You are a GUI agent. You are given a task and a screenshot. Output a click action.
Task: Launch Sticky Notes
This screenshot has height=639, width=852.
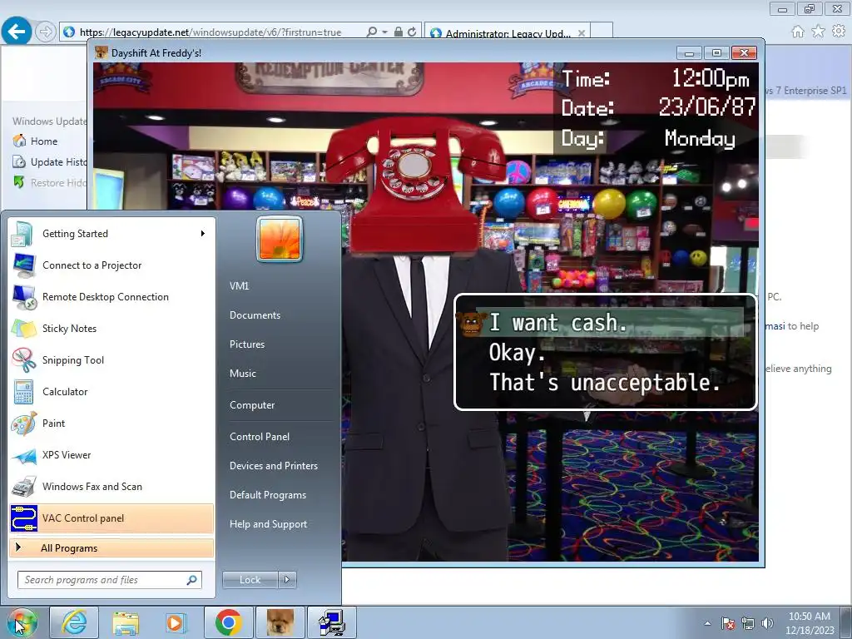tap(111, 328)
